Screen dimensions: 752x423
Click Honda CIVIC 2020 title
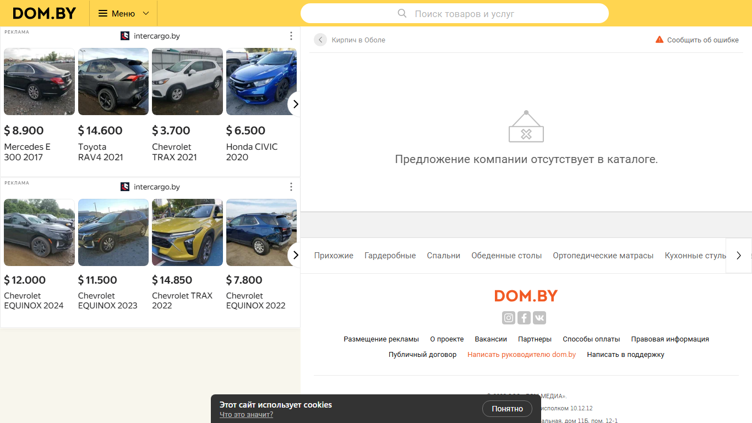(252, 152)
